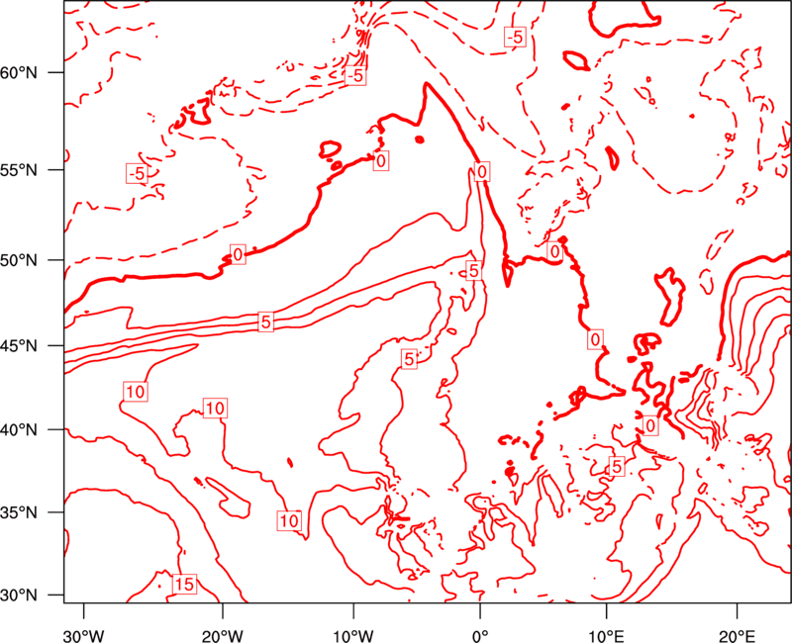Screen dimensions: 792x643
Task: Select the -5 contour label around 10°W, 60°N
Action: click(355, 76)
